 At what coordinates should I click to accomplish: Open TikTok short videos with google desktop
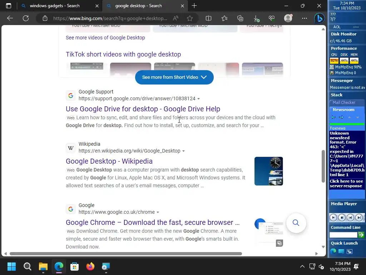point(123,54)
